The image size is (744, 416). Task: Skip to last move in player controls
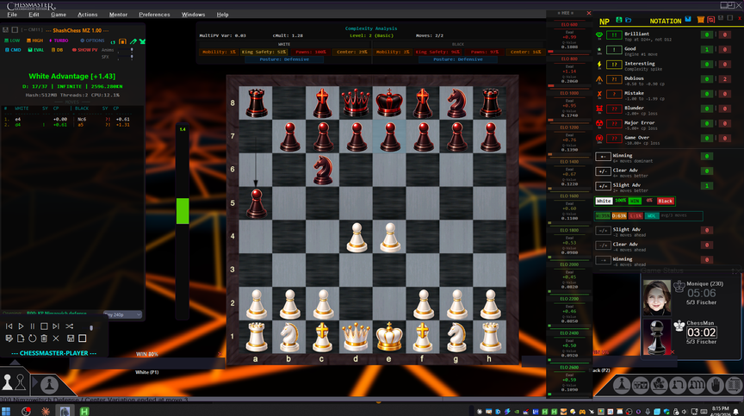tap(56, 326)
